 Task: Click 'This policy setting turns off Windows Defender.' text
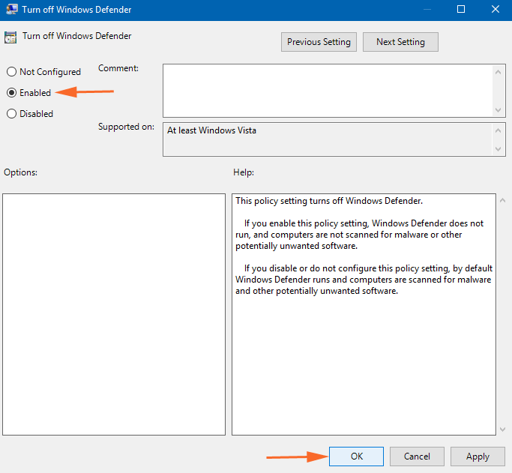(x=329, y=201)
